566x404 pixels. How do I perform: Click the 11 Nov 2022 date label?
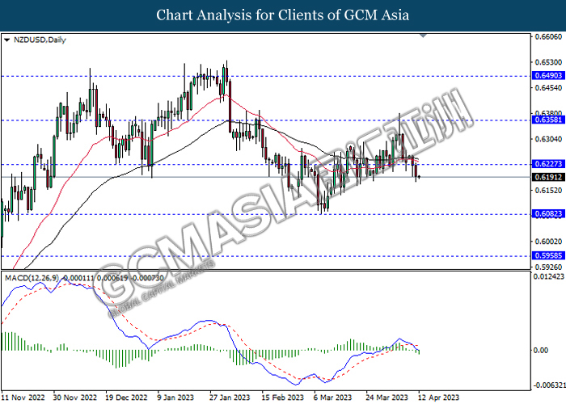[23, 398]
